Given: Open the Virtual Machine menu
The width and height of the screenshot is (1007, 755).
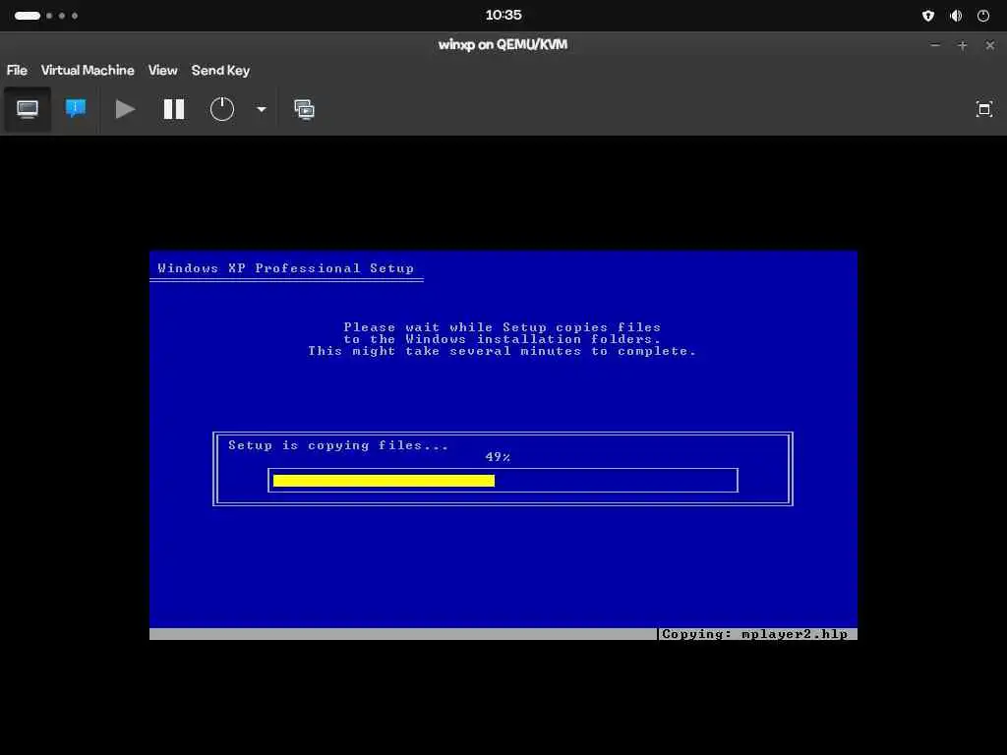Looking at the screenshot, I should [x=88, y=70].
